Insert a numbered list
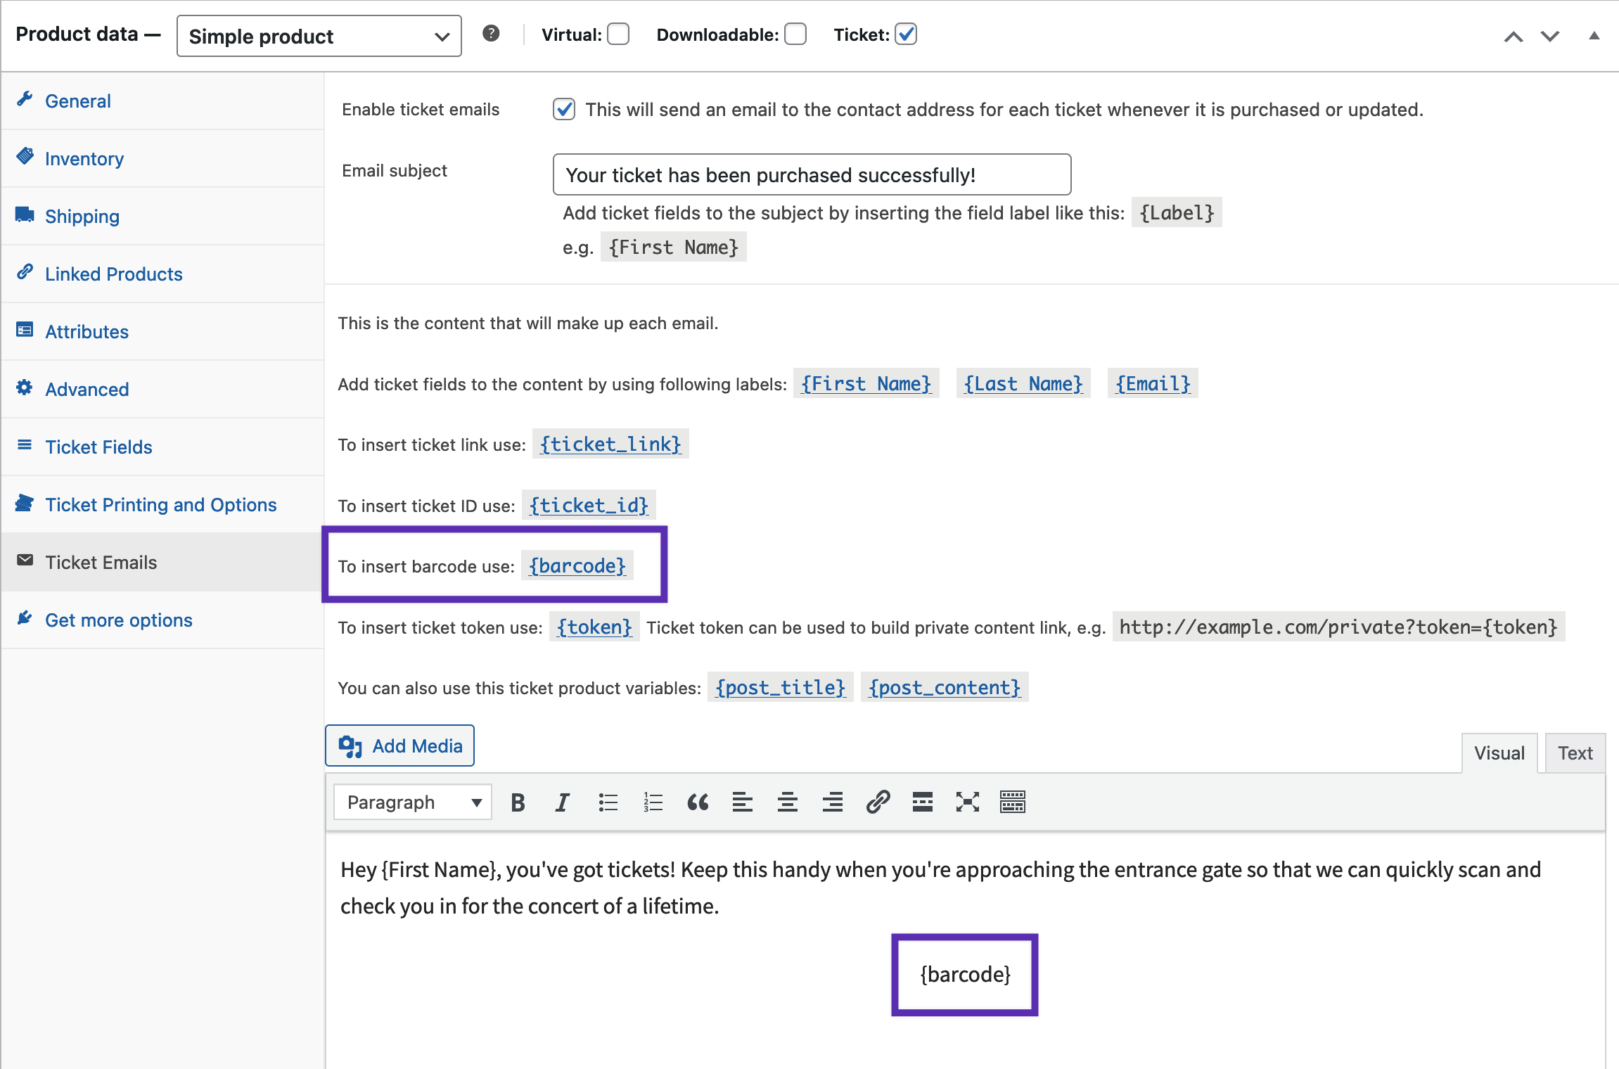 [653, 802]
